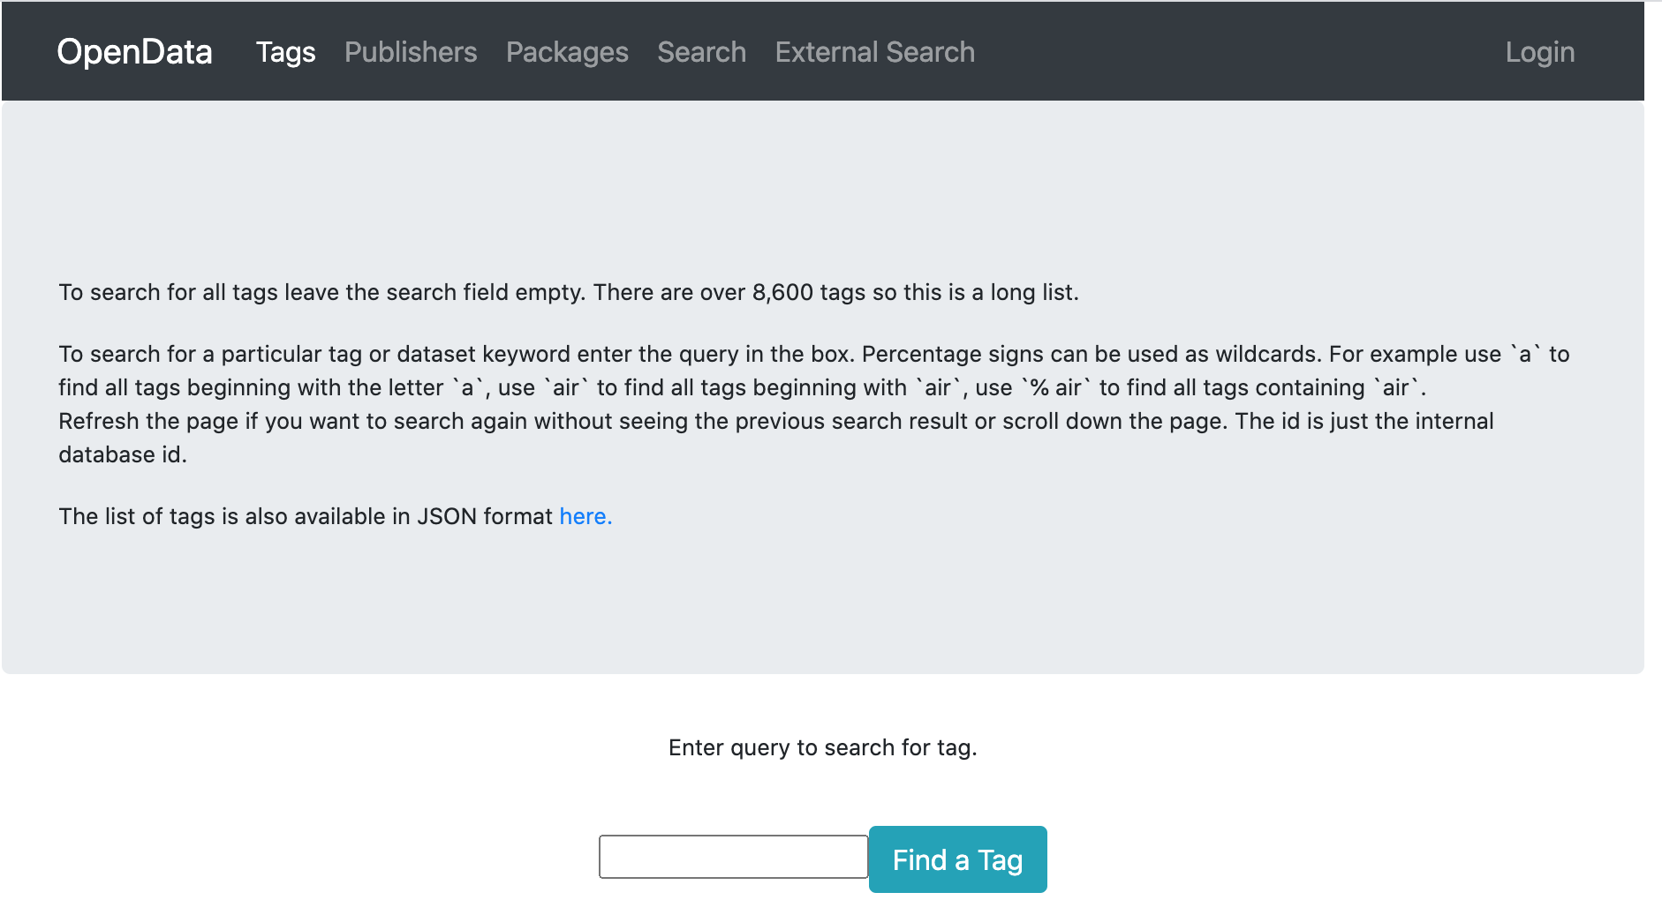Screen dimensions: 1662x900
Task: Click the 'Enter query to search for tag' label
Action: [822, 747]
